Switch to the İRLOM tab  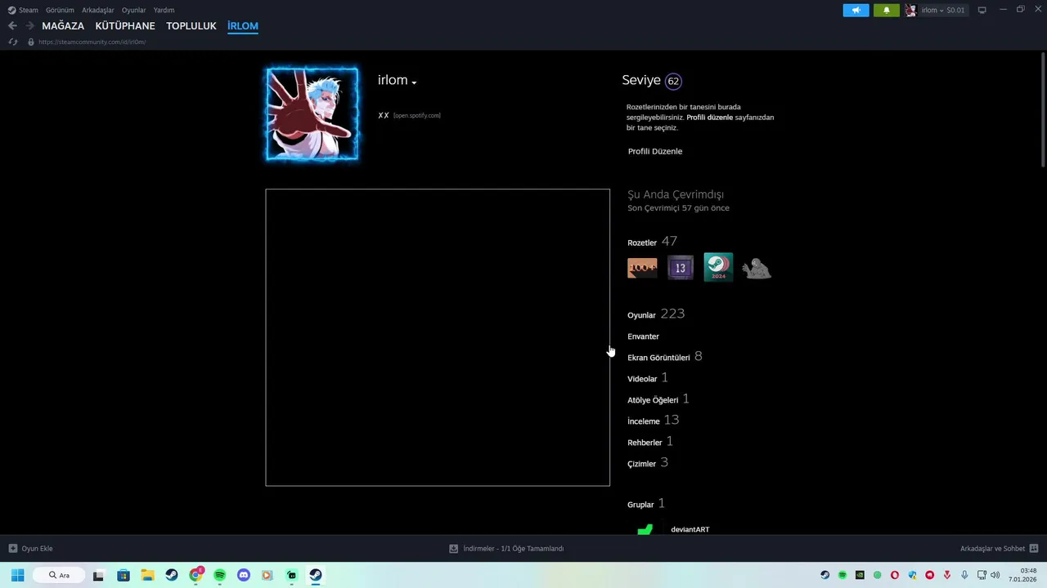pos(243,26)
